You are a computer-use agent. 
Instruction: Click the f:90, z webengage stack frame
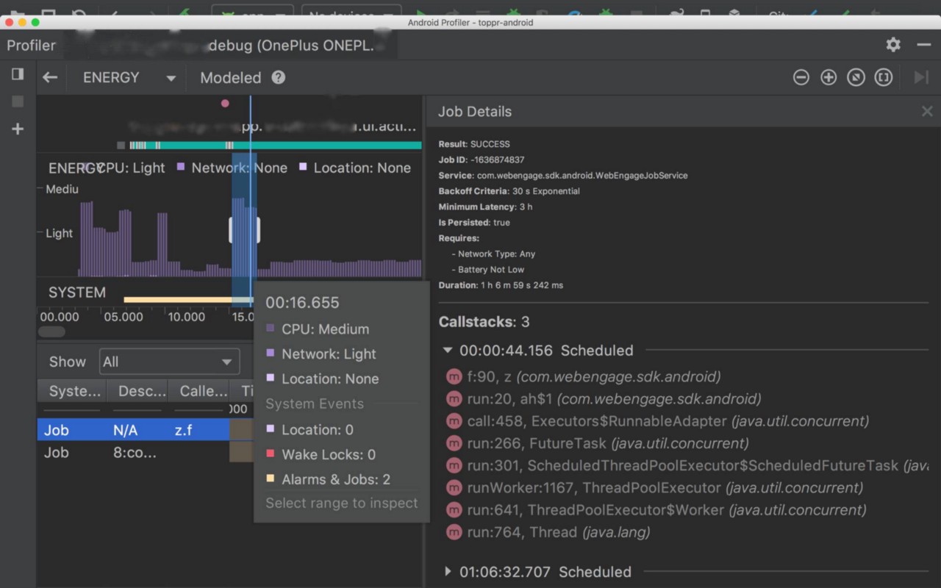click(x=593, y=377)
